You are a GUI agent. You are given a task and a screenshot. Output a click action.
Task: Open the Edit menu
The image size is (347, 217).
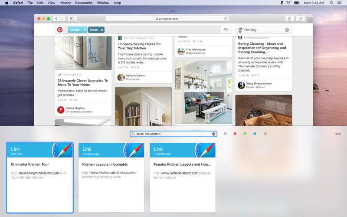click(x=40, y=3)
